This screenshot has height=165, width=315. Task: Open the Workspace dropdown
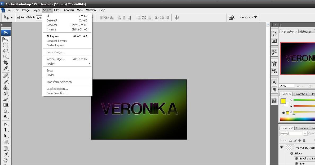point(248,17)
